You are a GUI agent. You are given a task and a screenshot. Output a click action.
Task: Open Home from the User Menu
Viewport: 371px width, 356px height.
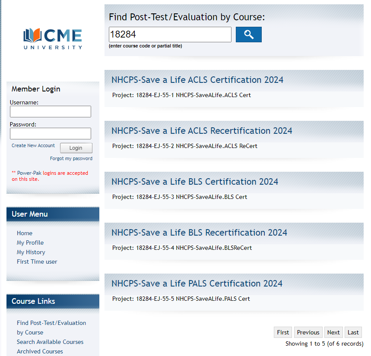tap(24, 233)
